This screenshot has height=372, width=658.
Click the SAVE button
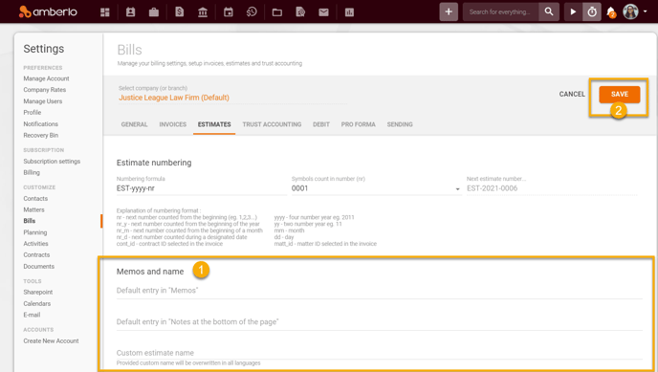[620, 95]
